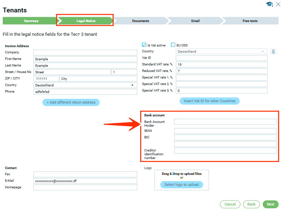Focus the IBAN input field
The width and height of the screenshot is (281, 210).
225,131
